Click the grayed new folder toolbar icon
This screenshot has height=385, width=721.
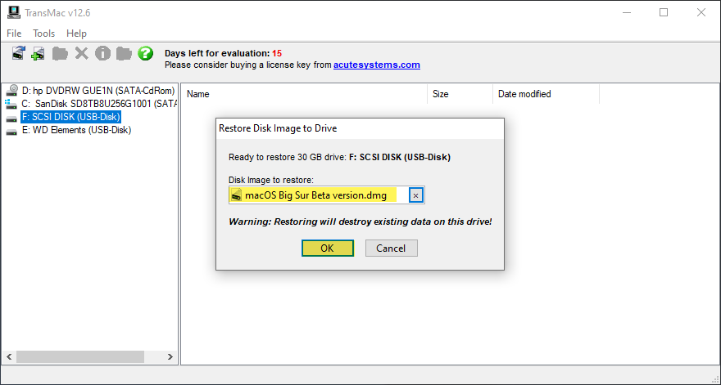click(124, 53)
